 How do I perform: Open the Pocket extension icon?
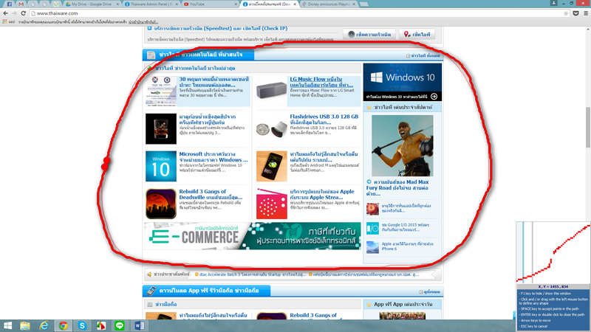[x=576, y=13]
